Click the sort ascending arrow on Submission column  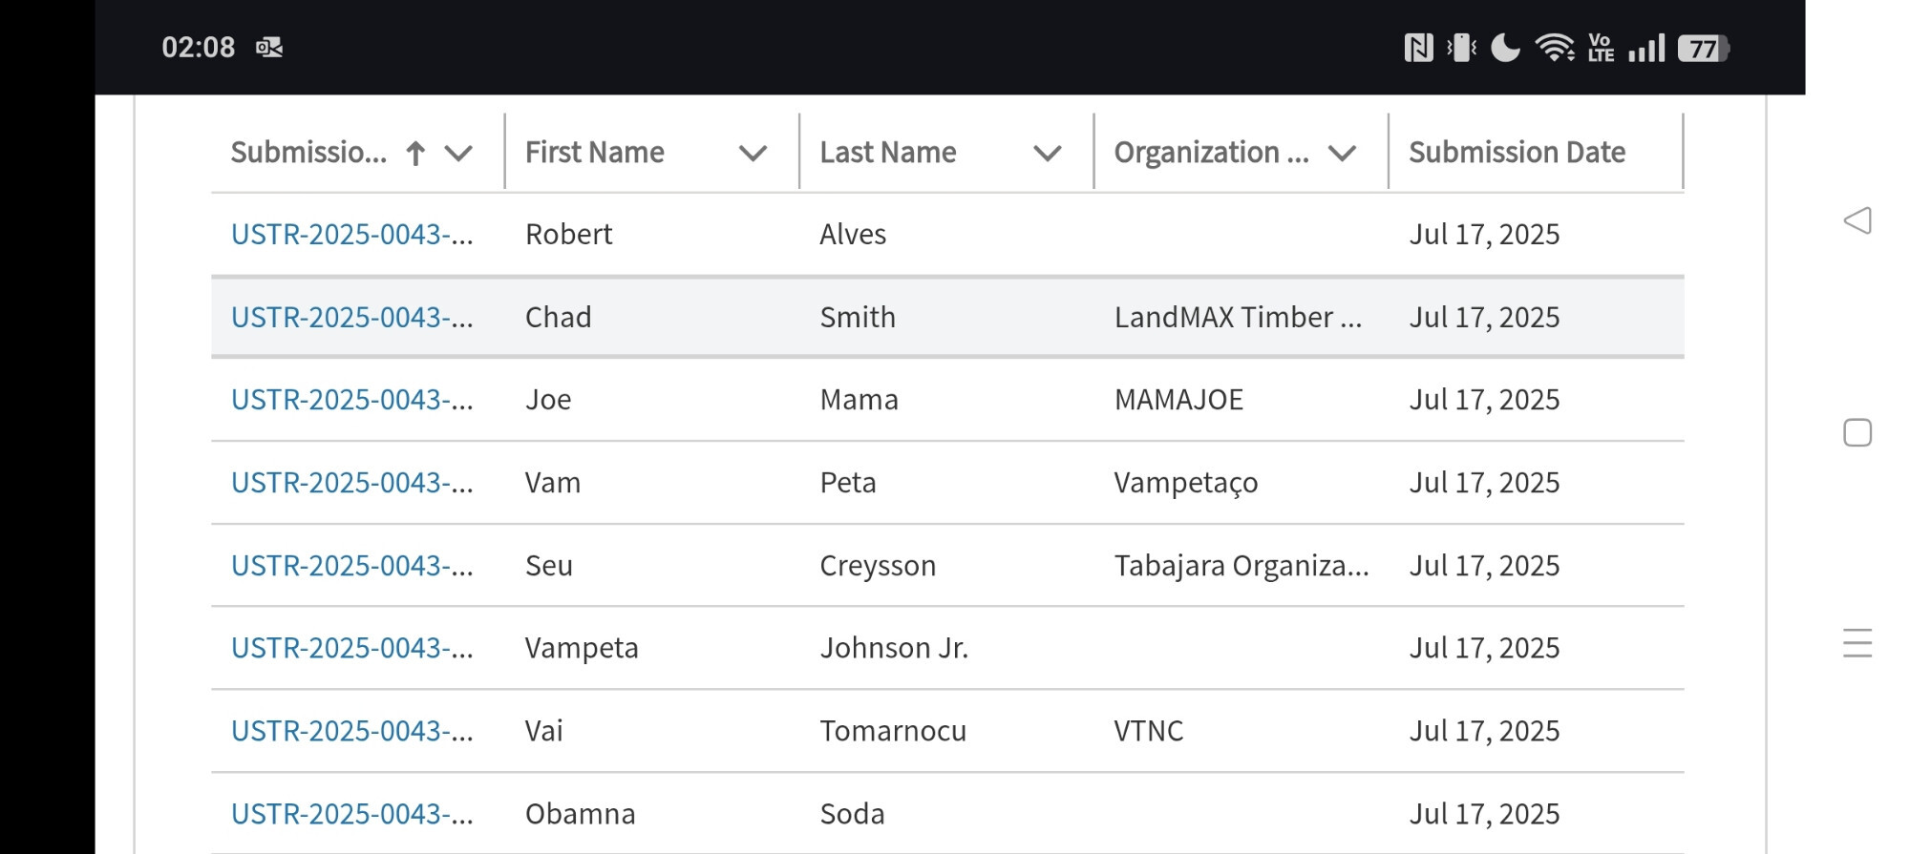tap(415, 153)
